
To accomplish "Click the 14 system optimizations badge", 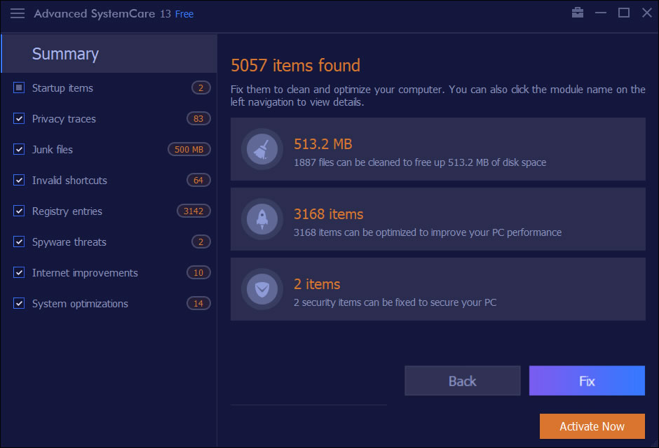I will 198,303.
